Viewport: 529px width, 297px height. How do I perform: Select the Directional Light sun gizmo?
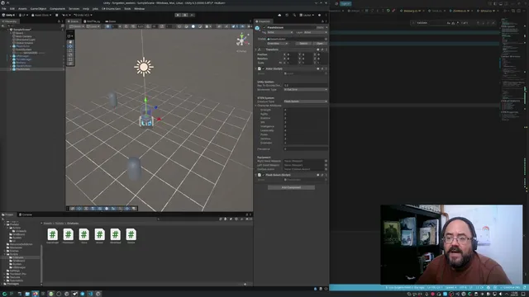[x=144, y=67]
